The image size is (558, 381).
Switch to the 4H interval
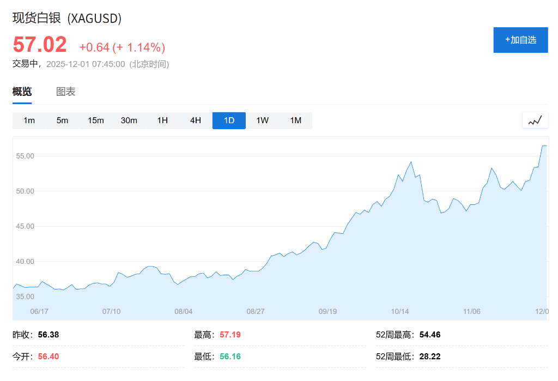tap(195, 120)
